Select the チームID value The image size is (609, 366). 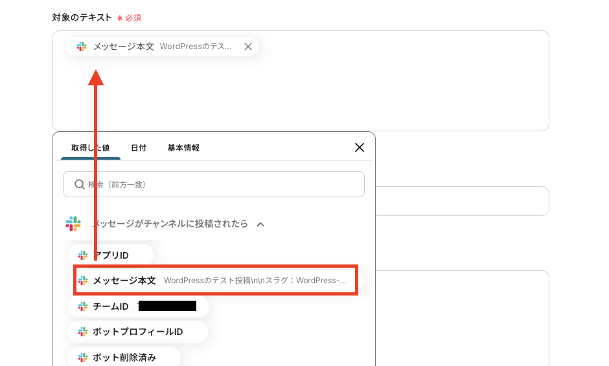(x=138, y=307)
